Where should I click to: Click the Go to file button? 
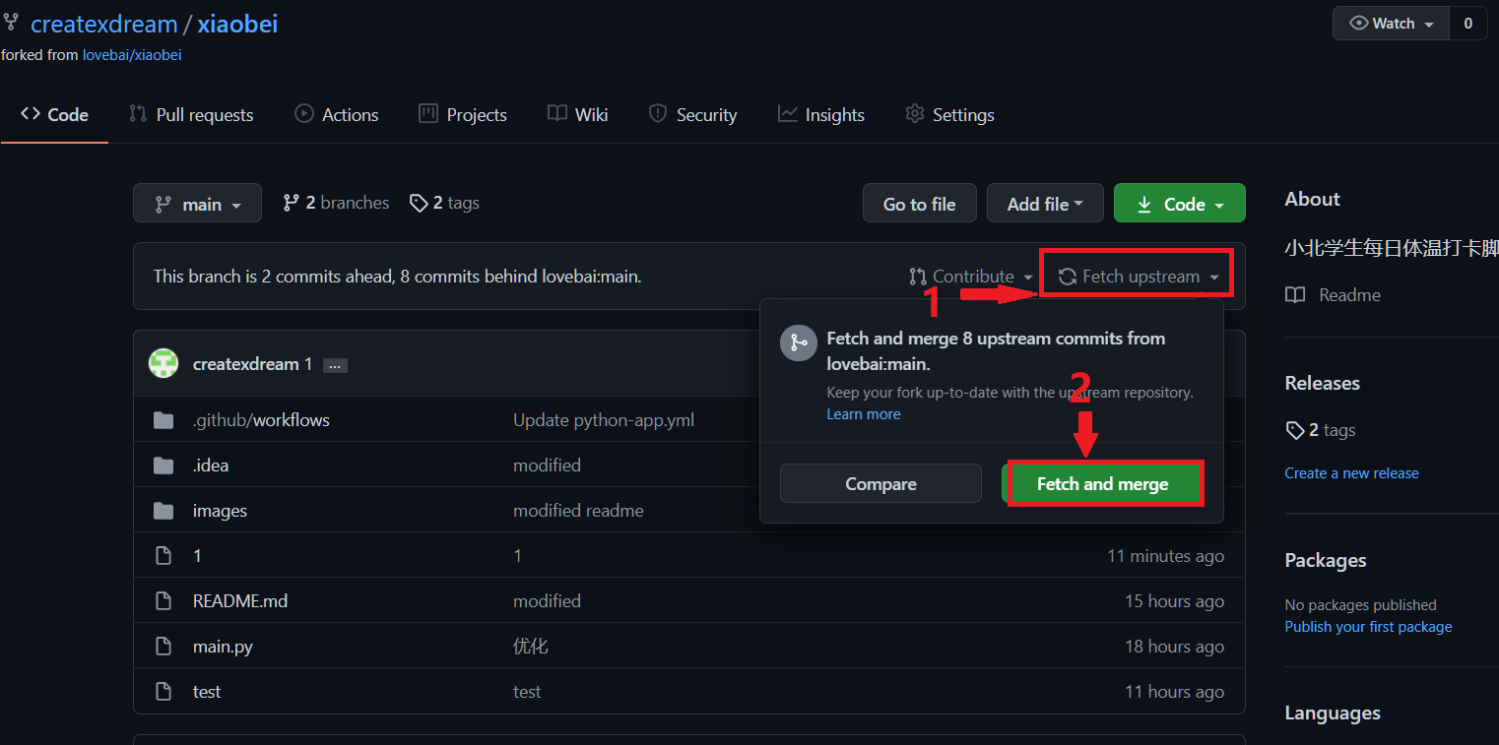tap(919, 204)
